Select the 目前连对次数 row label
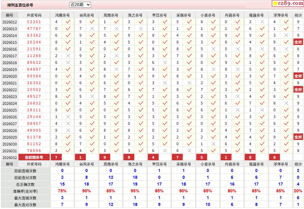Image resolution: width=304 pixels, height=209 pixels. 25,178
